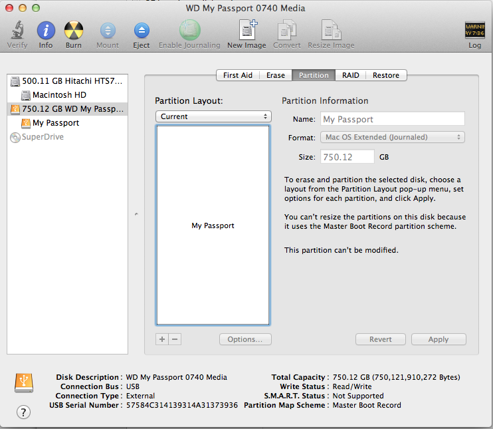Select My Passport partition in layout map
This screenshot has height=429, width=493.
click(213, 225)
